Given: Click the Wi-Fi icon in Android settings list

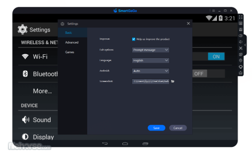Looking at the screenshot, I should 25,56.
